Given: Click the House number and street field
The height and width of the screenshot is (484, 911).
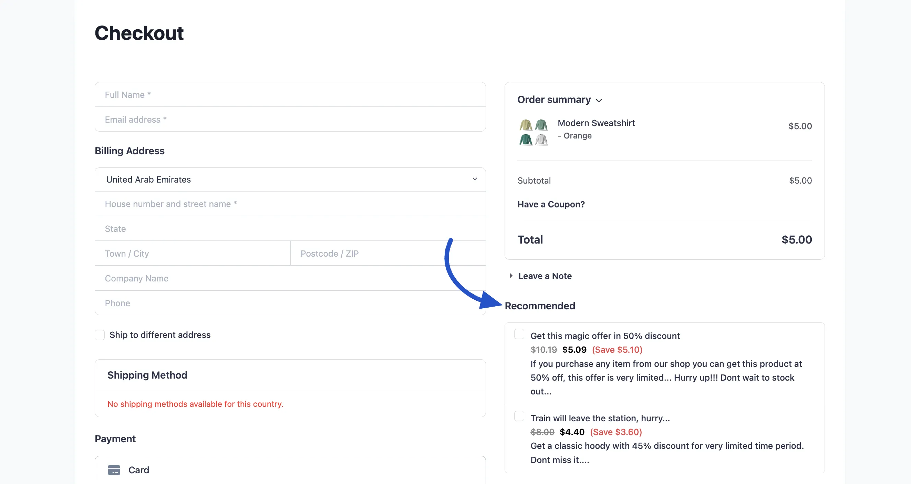Looking at the screenshot, I should coord(290,204).
